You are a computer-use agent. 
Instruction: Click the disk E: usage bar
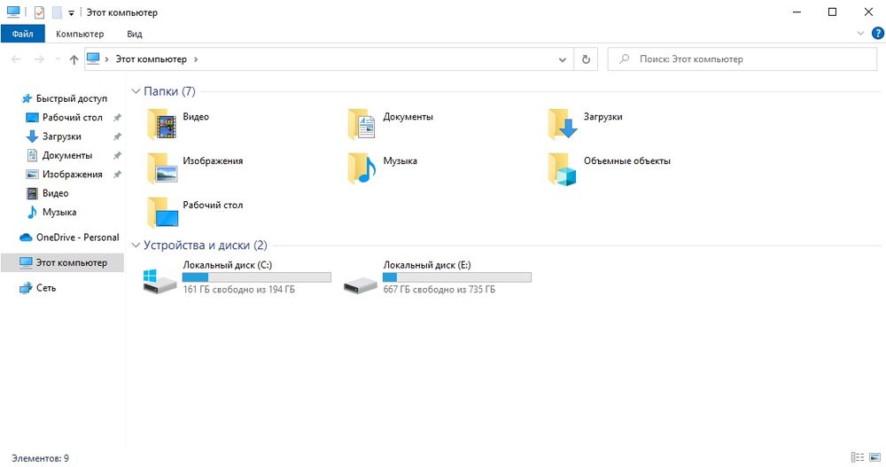(x=456, y=277)
